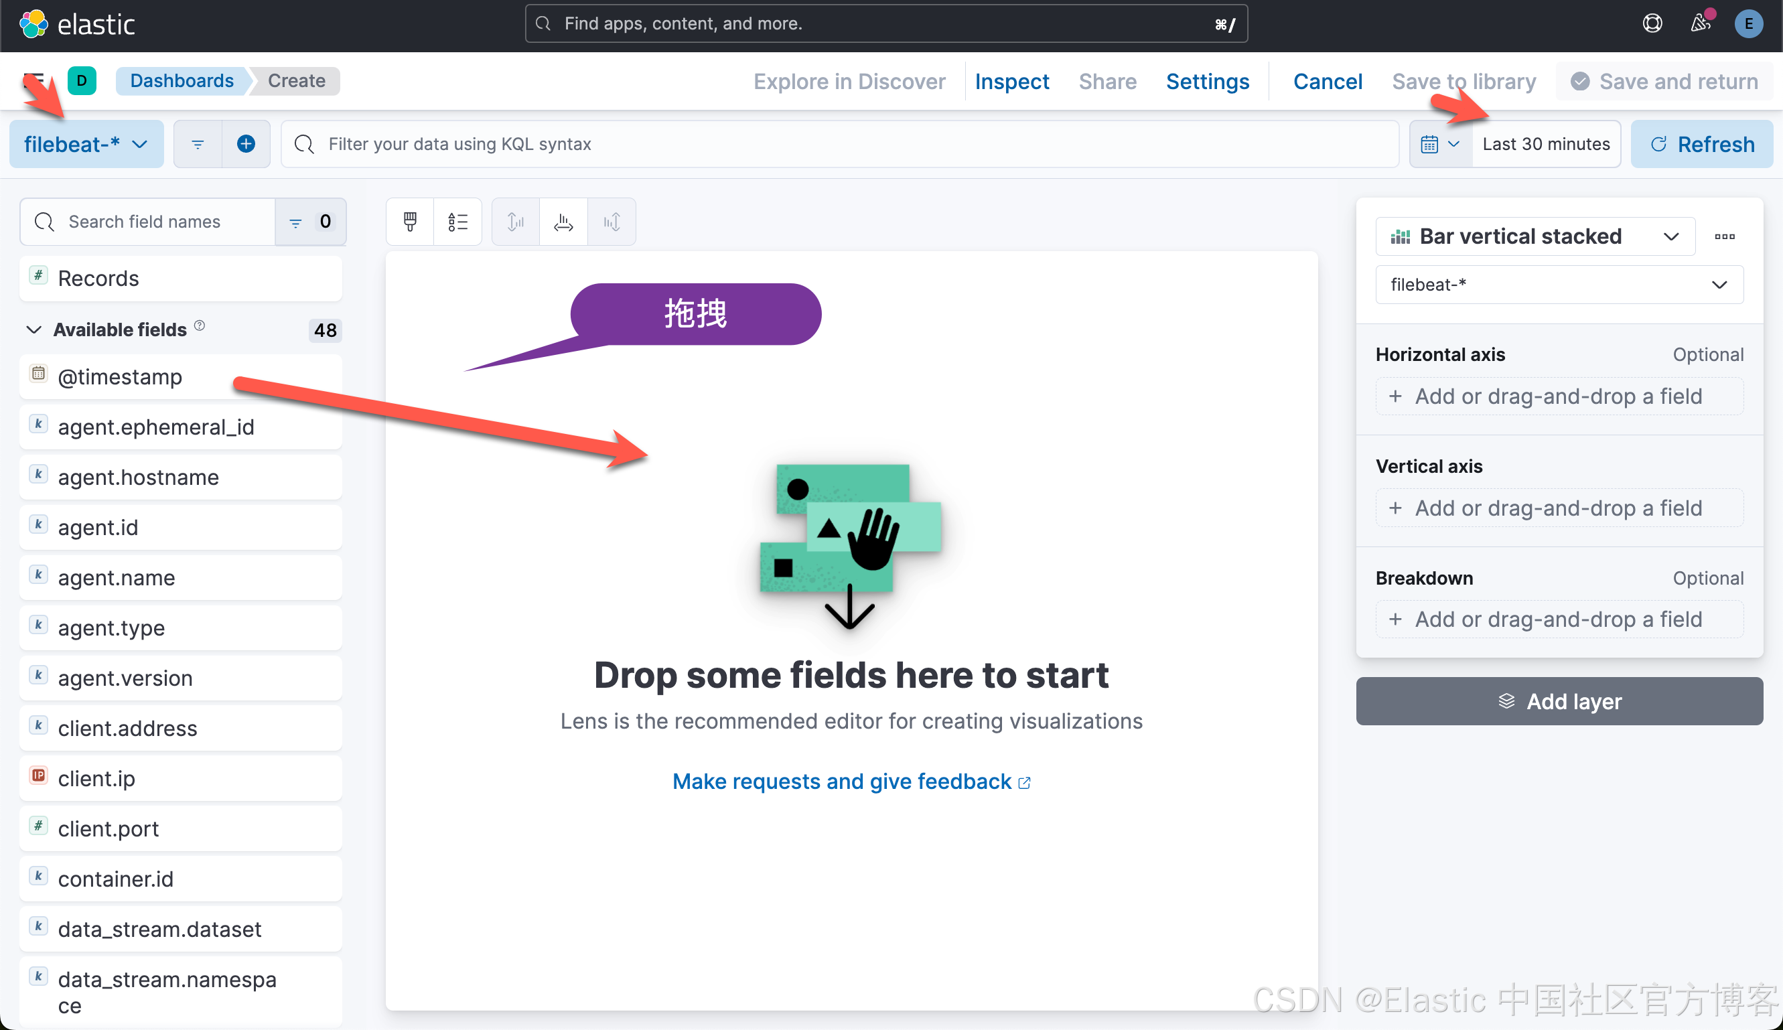This screenshot has width=1783, height=1030.
Task: Click the field type filter icon
Action: 311,222
